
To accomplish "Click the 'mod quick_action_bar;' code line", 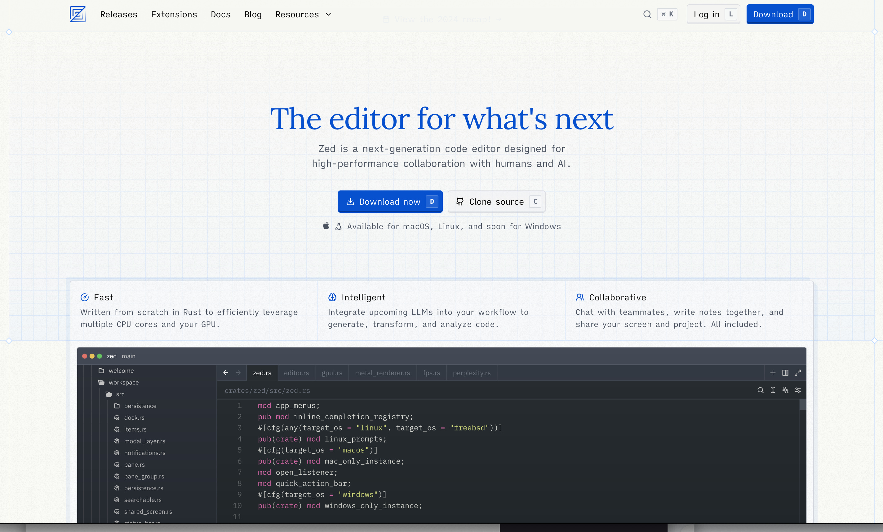I will point(304,483).
